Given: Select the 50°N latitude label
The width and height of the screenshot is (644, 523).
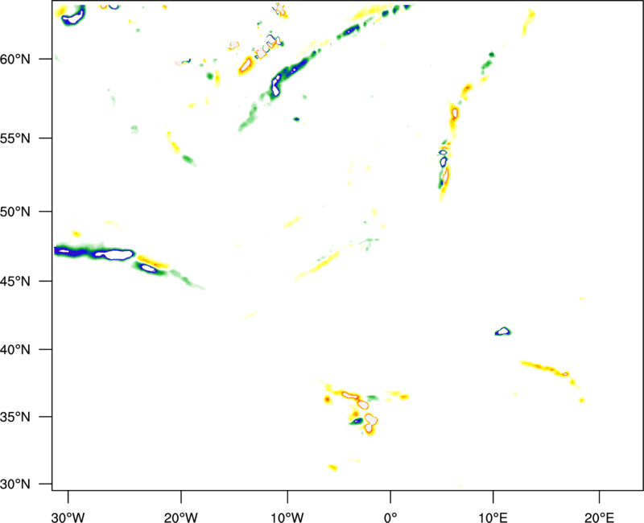Looking at the screenshot, I should [15, 212].
